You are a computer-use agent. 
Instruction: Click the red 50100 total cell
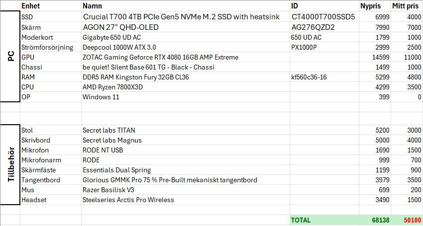coord(407,220)
